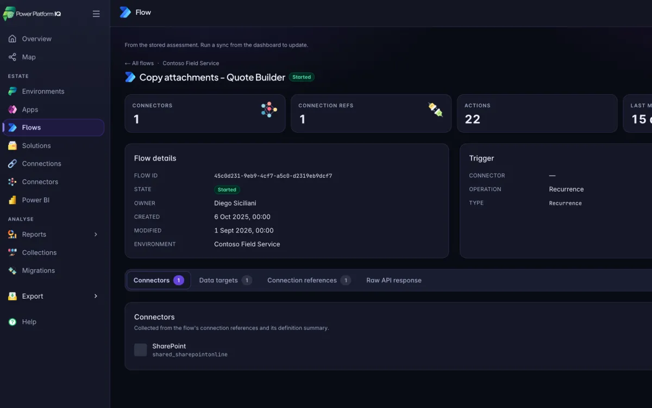Click Contoso Field Service breadcrumb

point(191,63)
